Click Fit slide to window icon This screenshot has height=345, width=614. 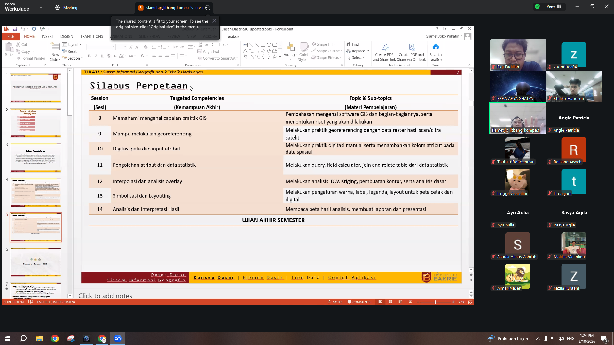(470, 302)
